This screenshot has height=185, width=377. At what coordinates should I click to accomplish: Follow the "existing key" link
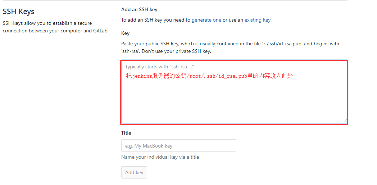(257, 20)
